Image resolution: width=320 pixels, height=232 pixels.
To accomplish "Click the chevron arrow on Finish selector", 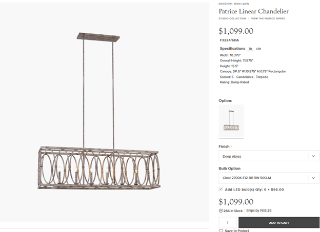I will click(313, 156).
